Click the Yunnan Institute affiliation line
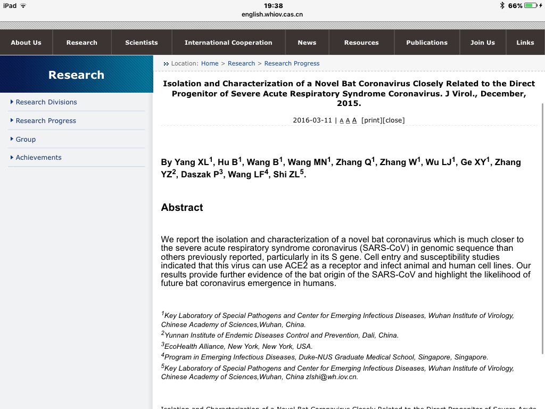The height and width of the screenshot is (409, 545). pos(279,335)
